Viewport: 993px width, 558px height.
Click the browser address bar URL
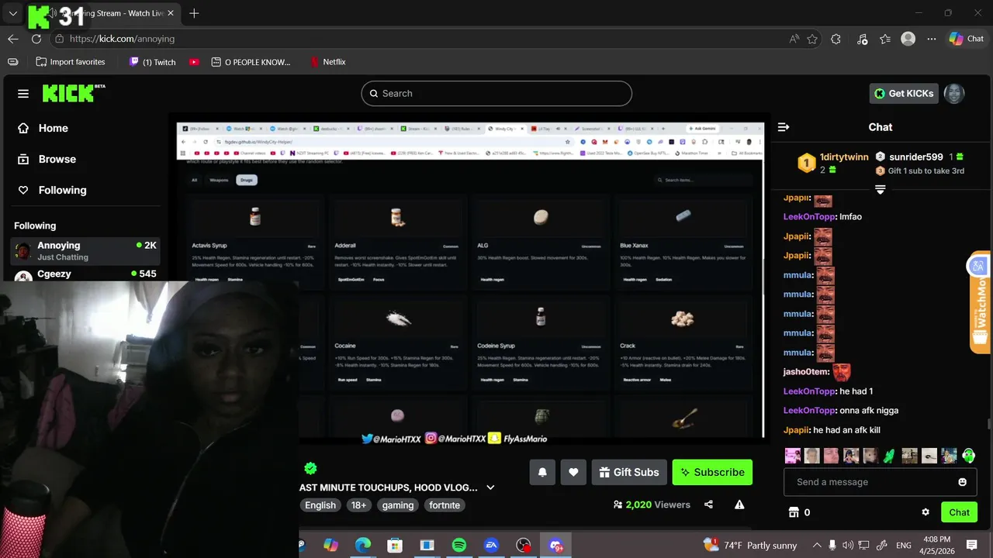pyautogui.click(x=123, y=39)
